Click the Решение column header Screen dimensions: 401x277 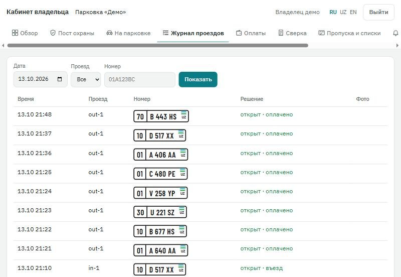coord(252,99)
